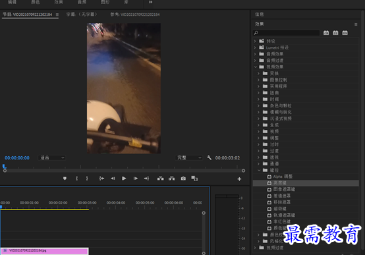Select the 模糊与锐化 folder

[x=281, y=112]
